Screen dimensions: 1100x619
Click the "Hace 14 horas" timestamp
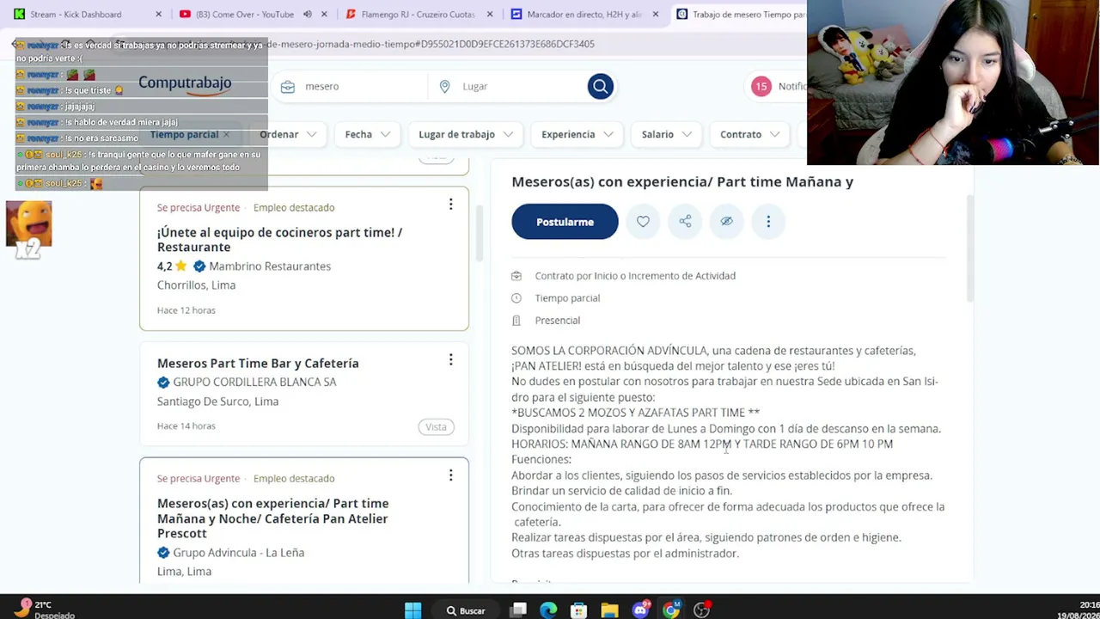186,426
